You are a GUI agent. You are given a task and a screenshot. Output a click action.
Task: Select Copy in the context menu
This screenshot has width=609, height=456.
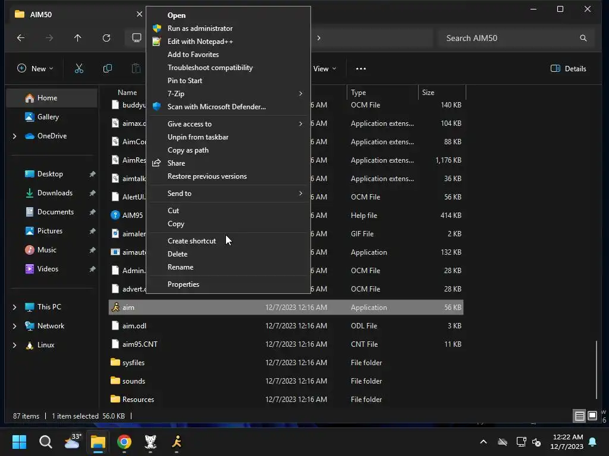(x=228, y=224)
